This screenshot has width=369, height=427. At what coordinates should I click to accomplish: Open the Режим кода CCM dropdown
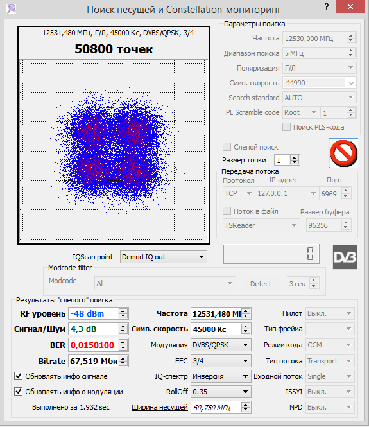(330, 345)
